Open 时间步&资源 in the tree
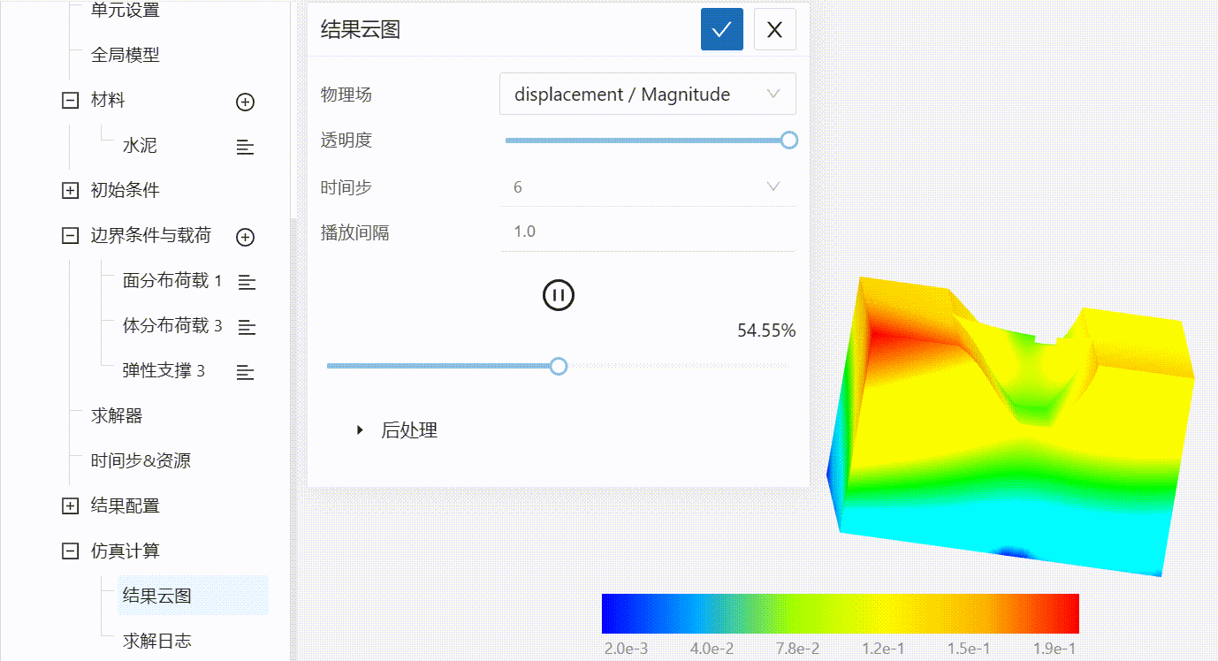Viewport: 1218px width, 661px height. click(141, 461)
